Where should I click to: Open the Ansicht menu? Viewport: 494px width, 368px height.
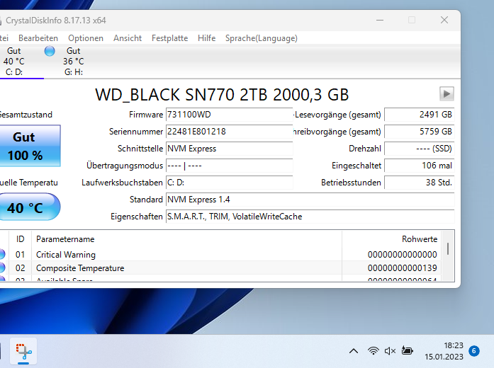[128, 38]
